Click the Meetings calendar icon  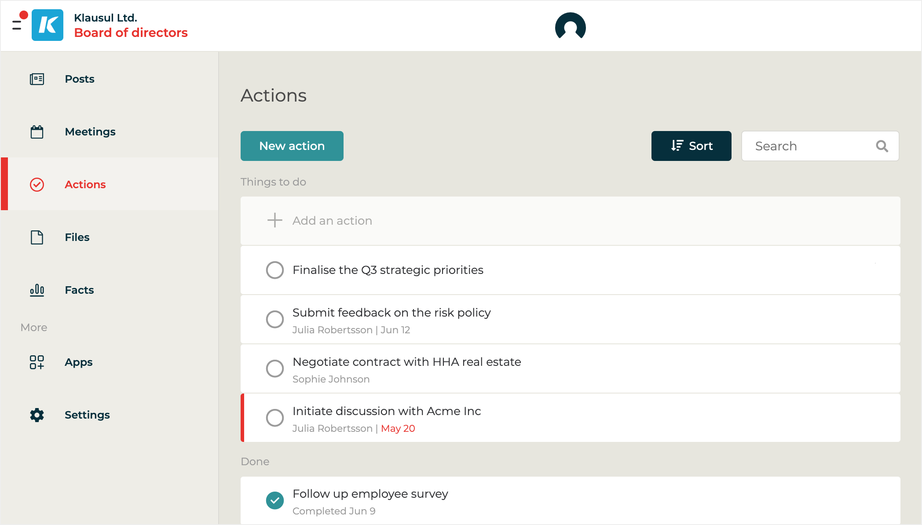37,132
